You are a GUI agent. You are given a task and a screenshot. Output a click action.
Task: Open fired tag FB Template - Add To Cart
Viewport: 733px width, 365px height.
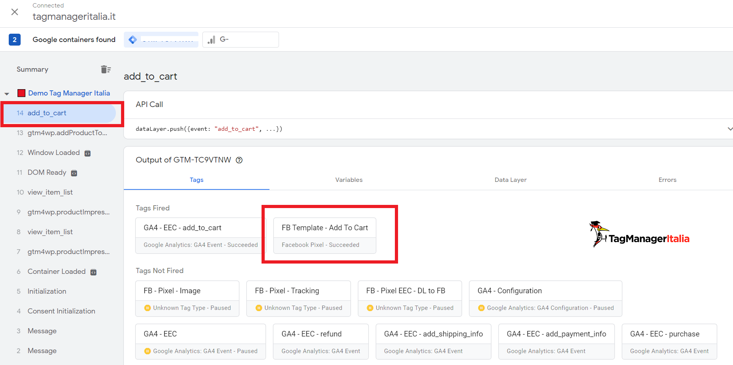click(325, 235)
